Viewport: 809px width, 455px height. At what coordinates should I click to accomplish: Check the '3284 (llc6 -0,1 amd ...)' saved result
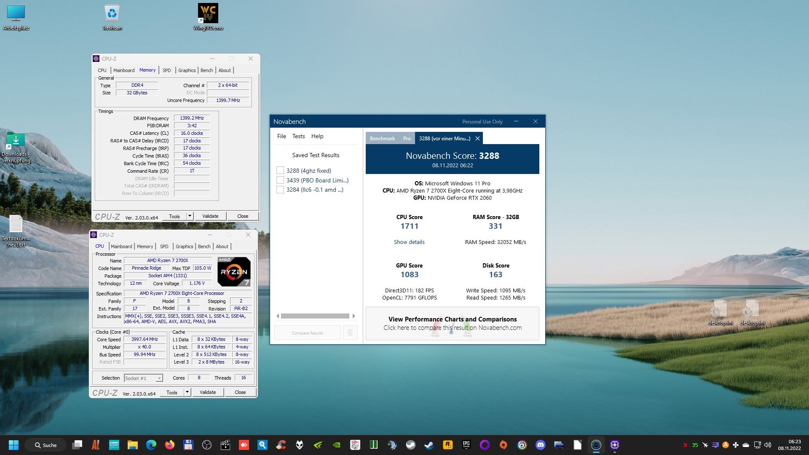(x=280, y=190)
